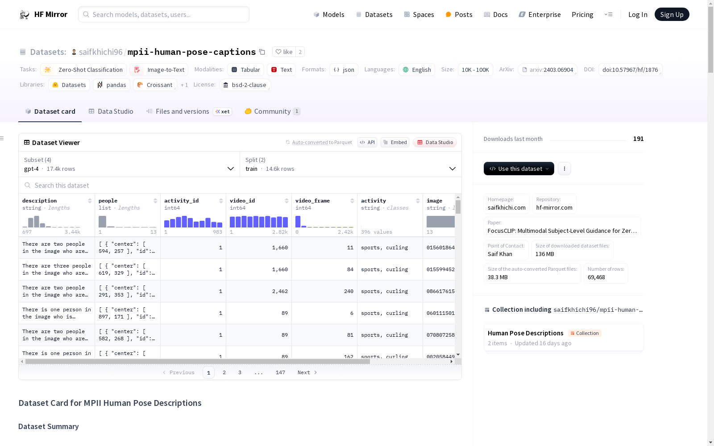Image resolution: width=714 pixels, height=446 pixels.
Task: Switch to the Data Studio tab
Action: 111,111
